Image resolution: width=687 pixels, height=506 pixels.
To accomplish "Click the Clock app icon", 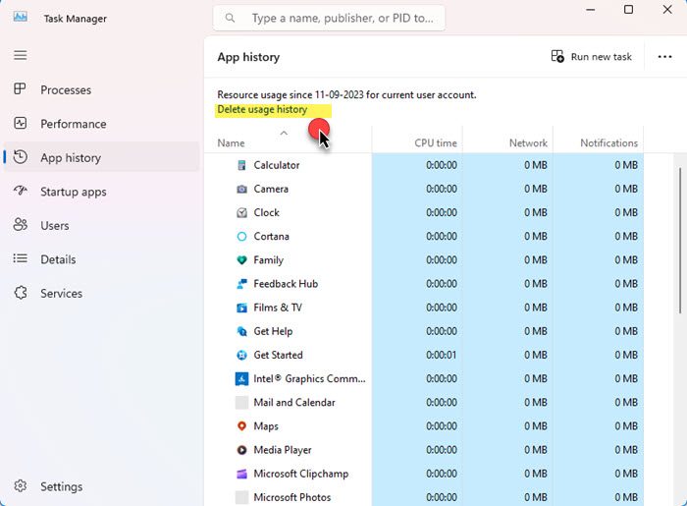I will 241,212.
